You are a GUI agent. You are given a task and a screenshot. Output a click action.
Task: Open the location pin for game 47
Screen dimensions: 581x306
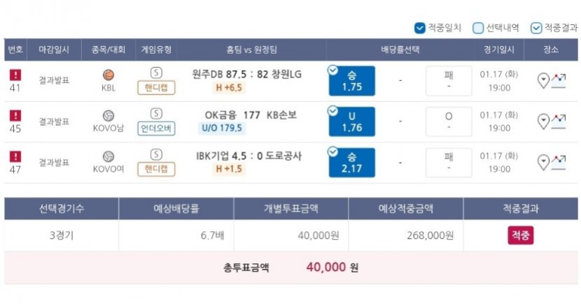[x=543, y=163]
